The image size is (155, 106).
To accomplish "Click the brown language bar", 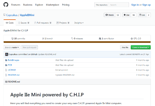I will (77, 42).
